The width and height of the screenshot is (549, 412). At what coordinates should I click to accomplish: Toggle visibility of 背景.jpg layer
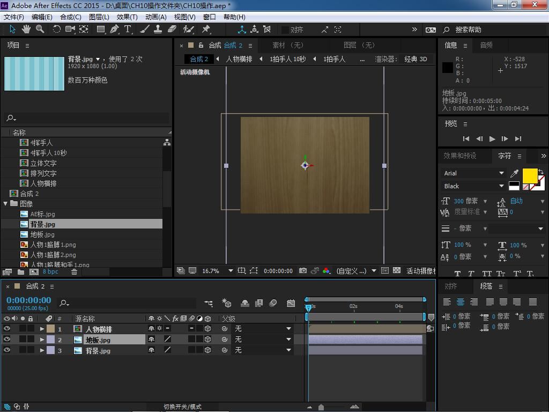7,350
